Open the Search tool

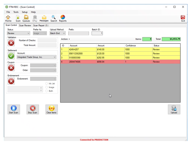coord(54,19)
